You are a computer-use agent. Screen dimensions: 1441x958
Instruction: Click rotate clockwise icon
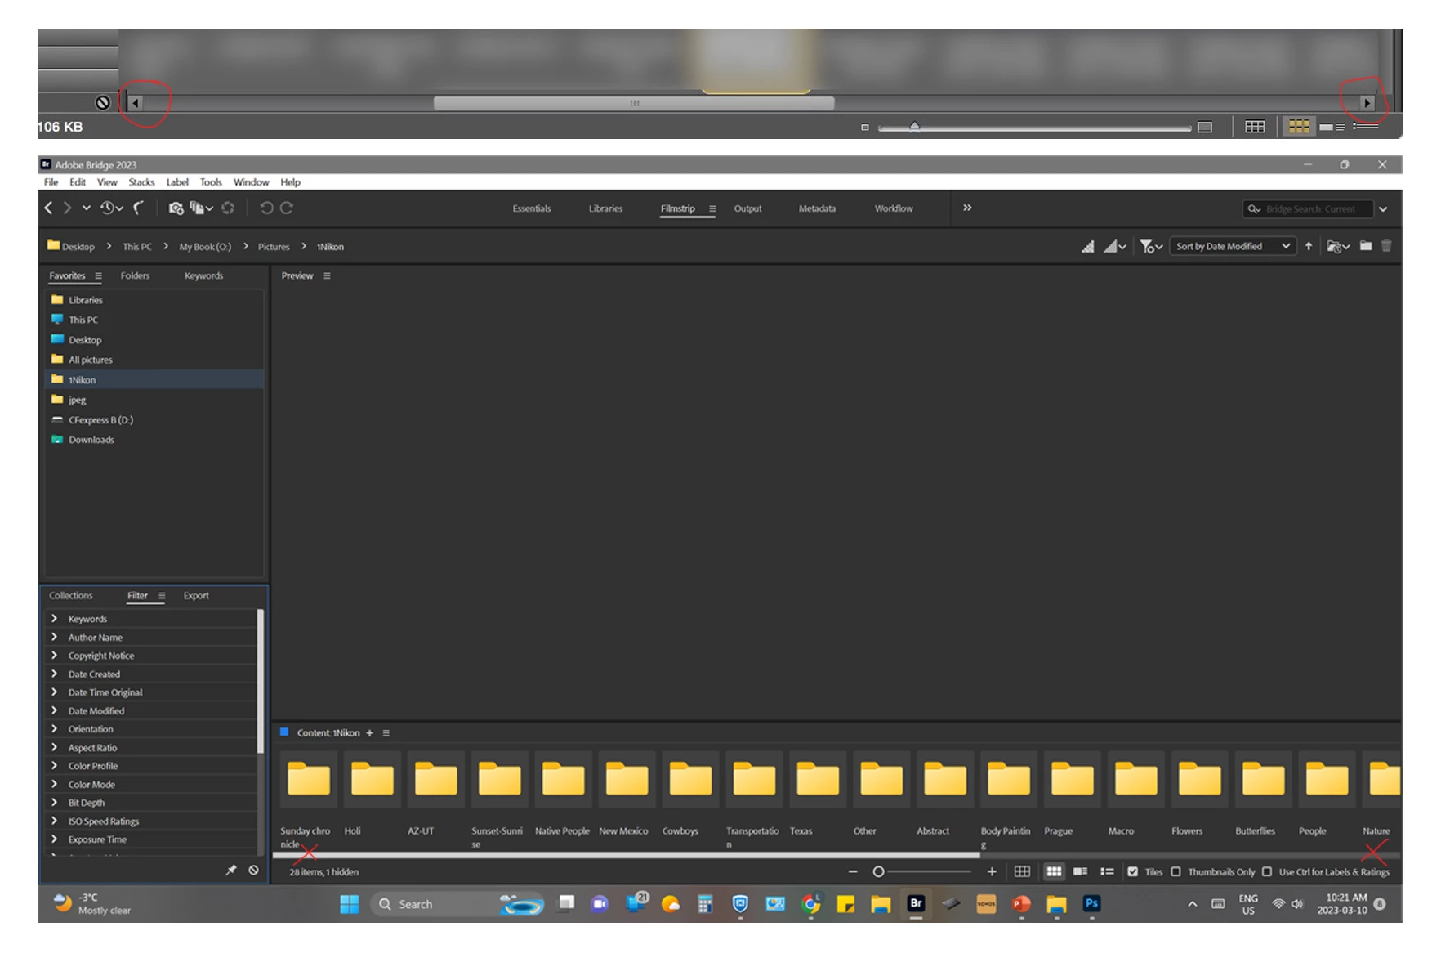(x=287, y=208)
